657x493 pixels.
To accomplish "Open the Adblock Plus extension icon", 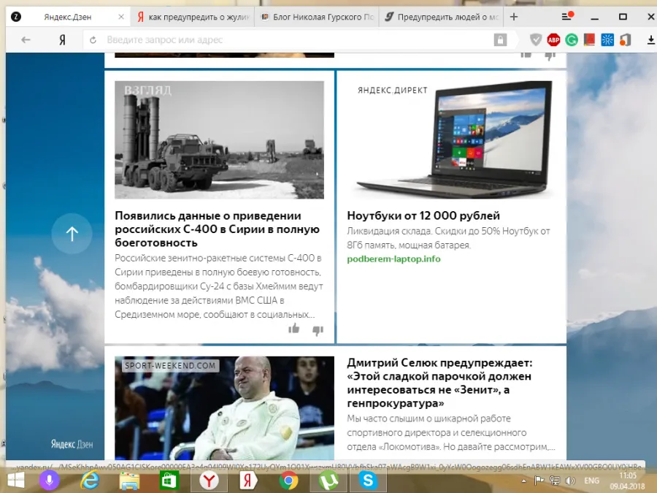I will click(553, 40).
